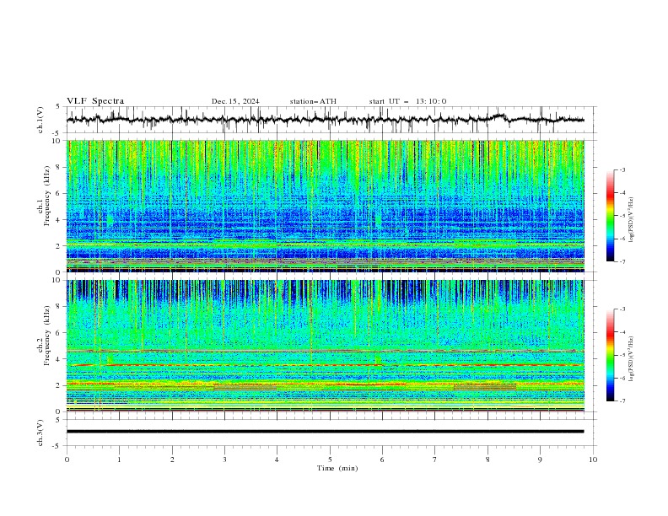Click the flat ch.3 voltage trace
This screenshot has height=516, width=668.
325,432
